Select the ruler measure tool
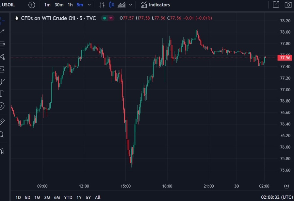294x201 pixels. pyautogui.click(x=2, y=122)
